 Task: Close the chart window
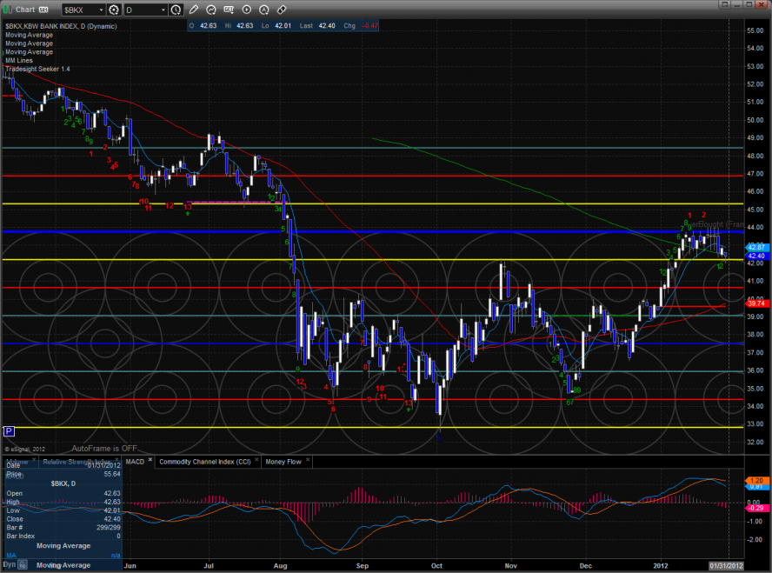click(762, 4)
